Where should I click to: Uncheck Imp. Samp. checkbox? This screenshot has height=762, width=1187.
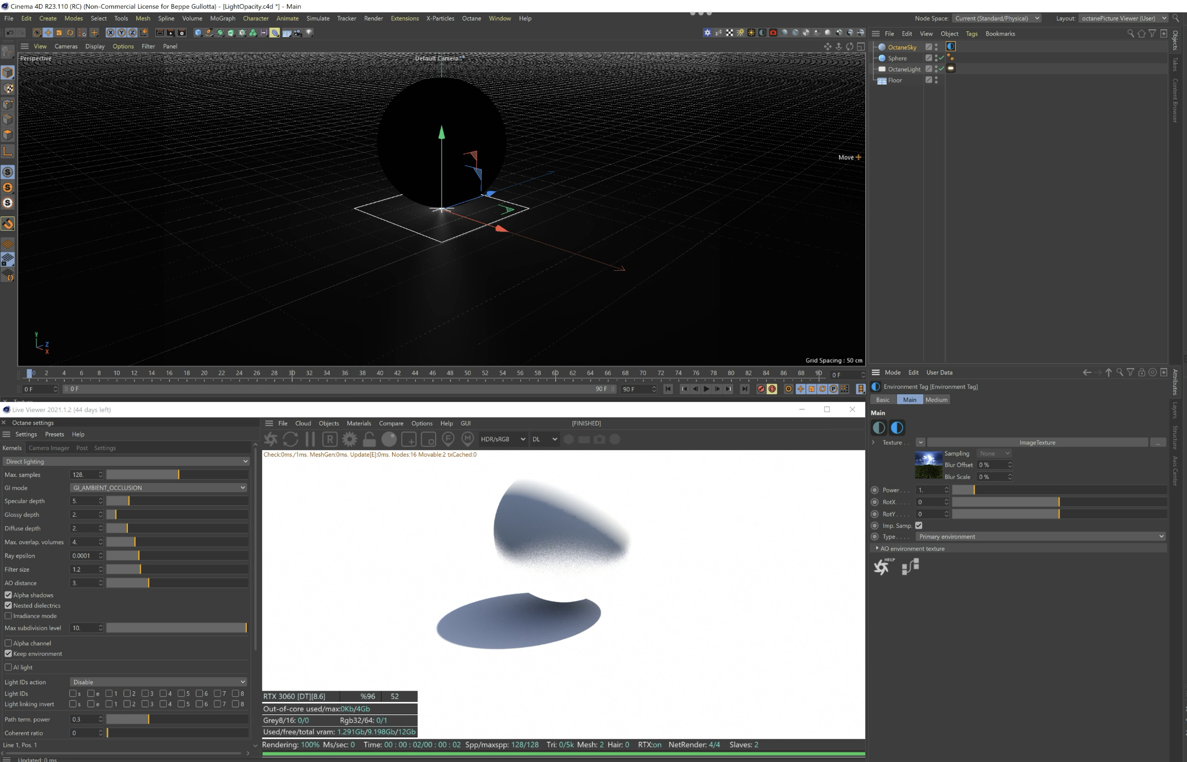click(919, 526)
